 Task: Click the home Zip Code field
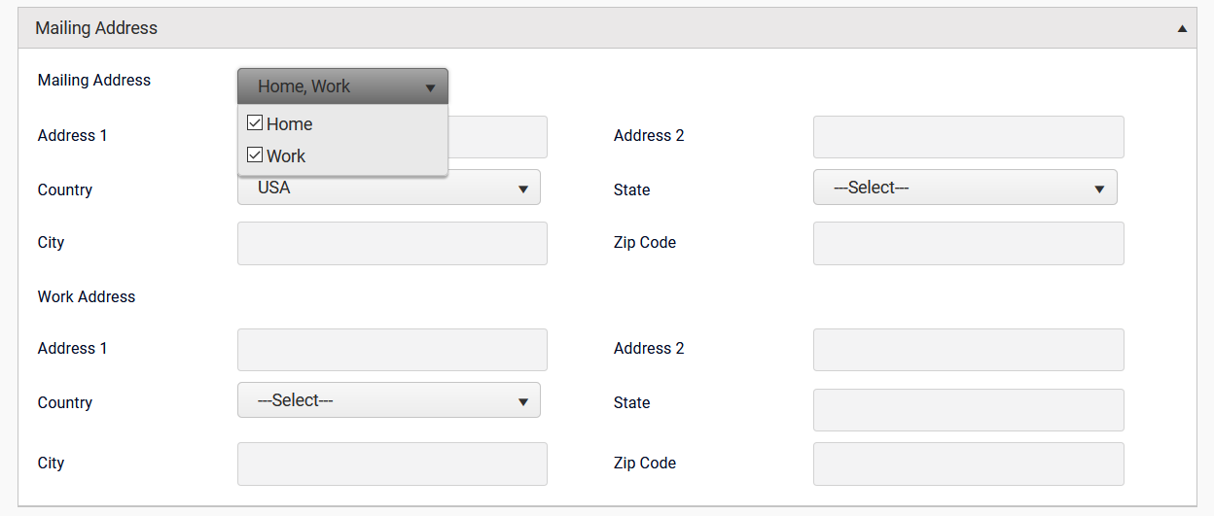[x=968, y=243]
